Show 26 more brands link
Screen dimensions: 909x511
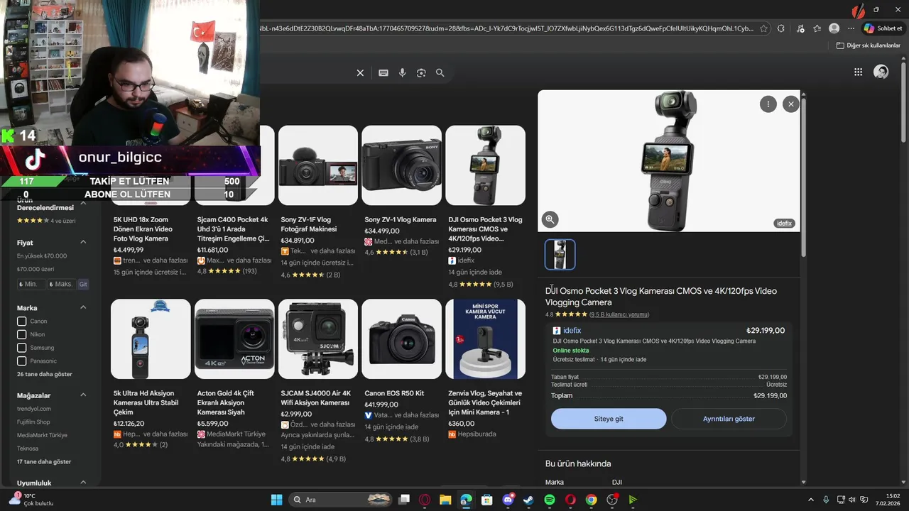click(x=45, y=374)
